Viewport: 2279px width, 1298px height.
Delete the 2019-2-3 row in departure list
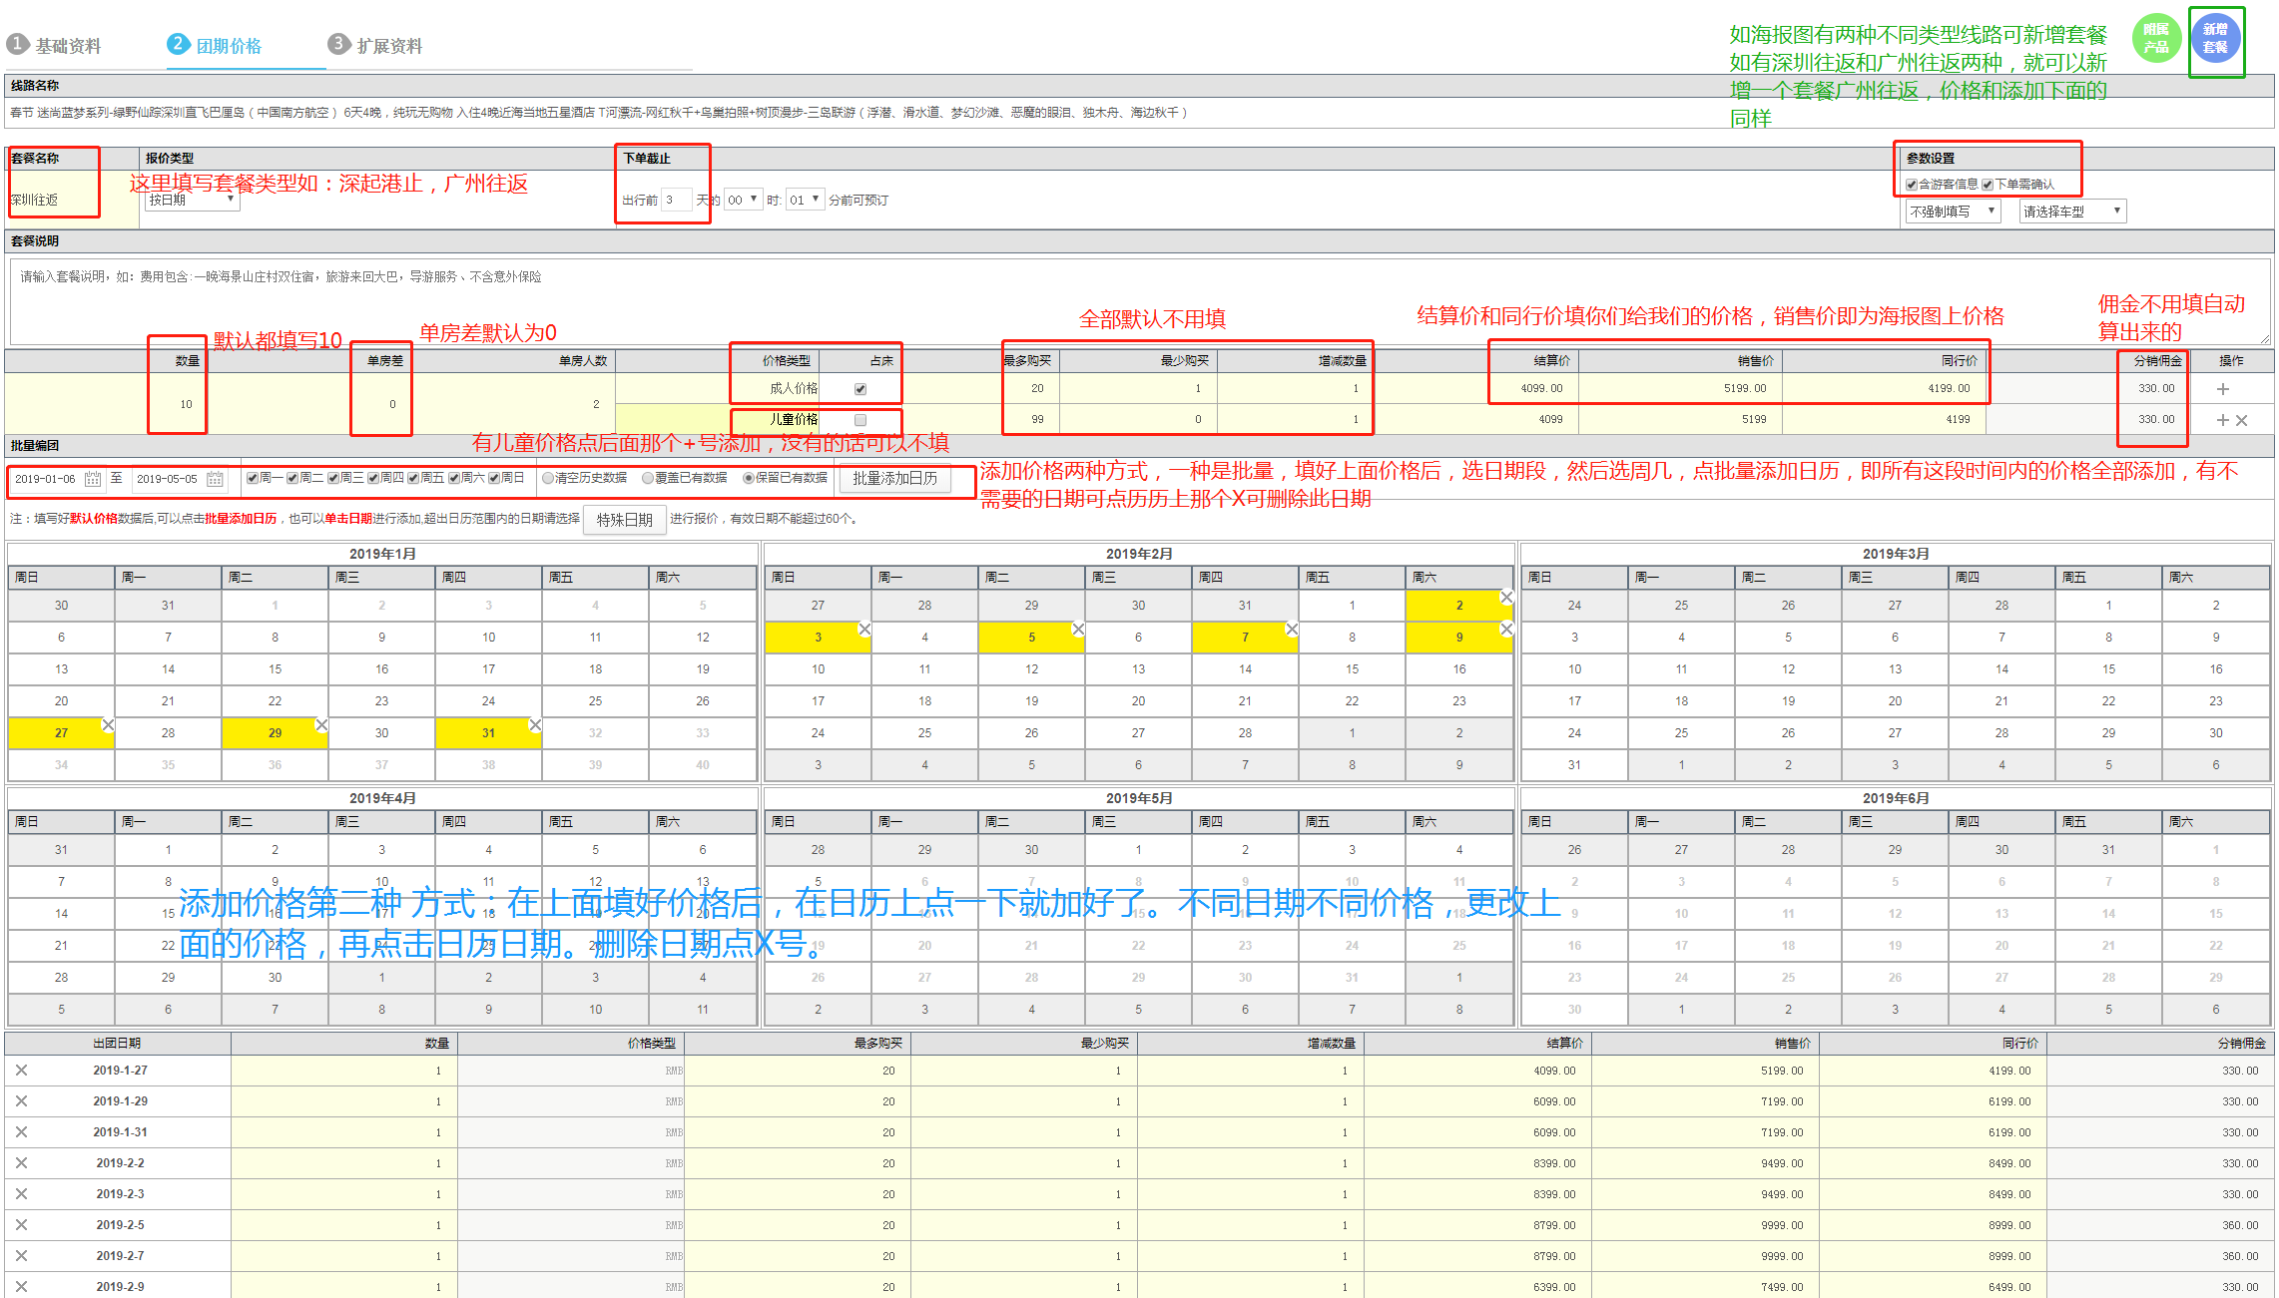click(x=21, y=1193)
